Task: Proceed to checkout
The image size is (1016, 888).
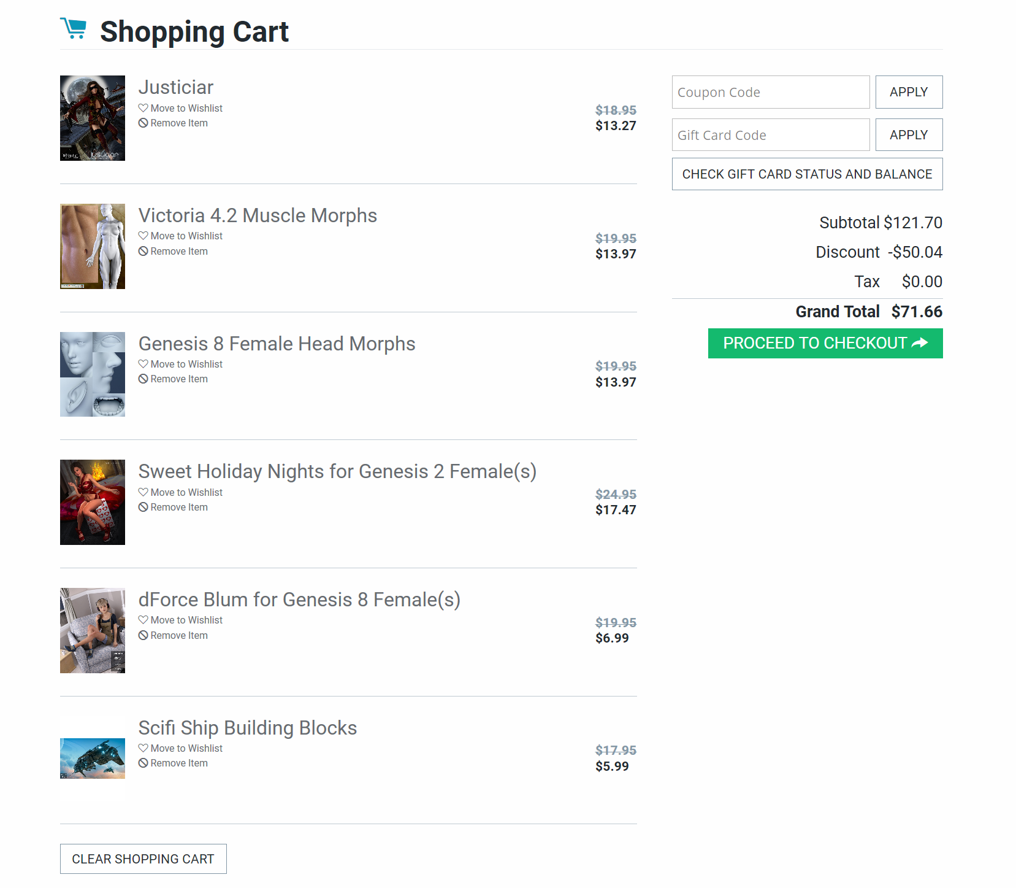Action: pyautogui.click(x=825, y=343)
